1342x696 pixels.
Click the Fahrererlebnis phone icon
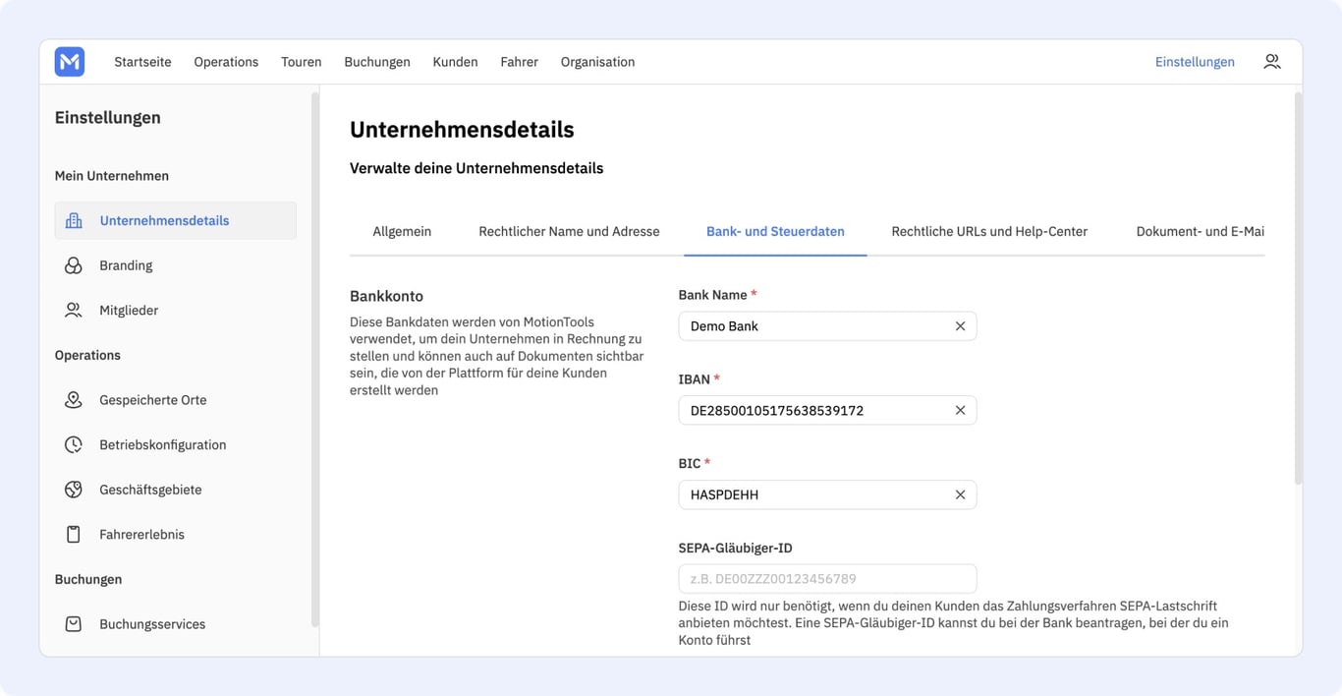(74, 534)
